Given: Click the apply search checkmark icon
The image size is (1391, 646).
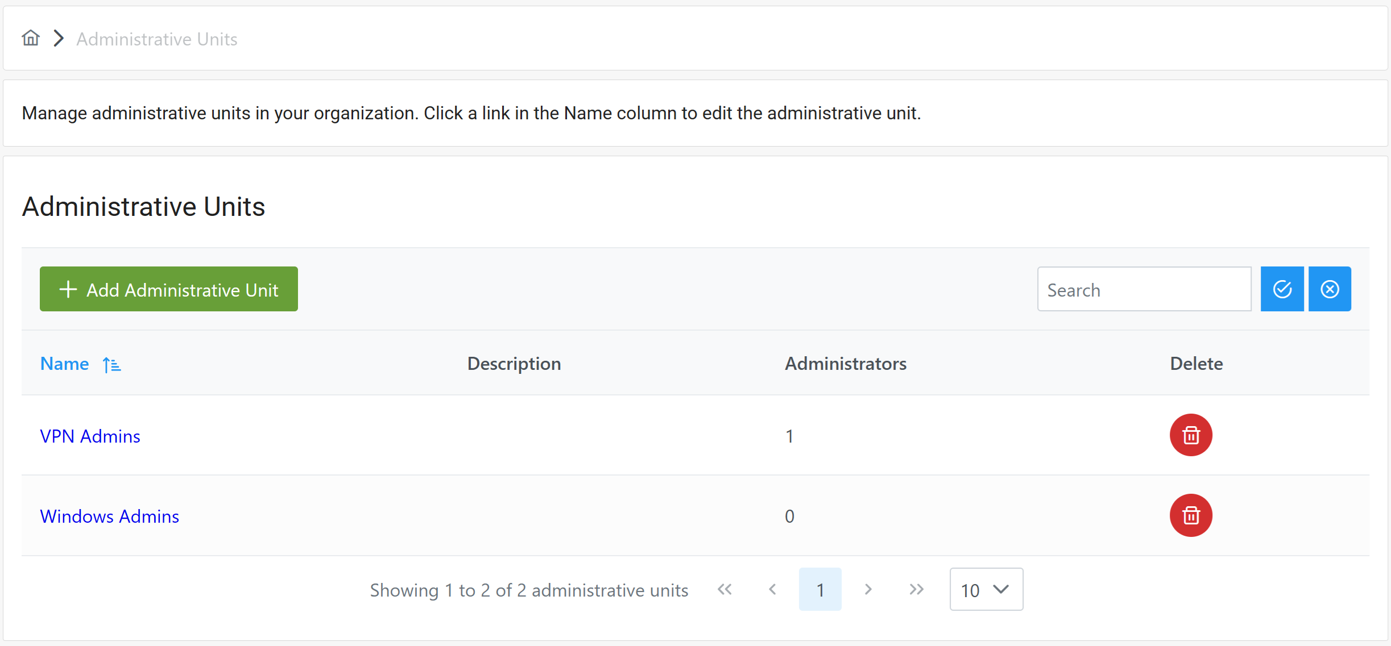Looking at the screenshot, I should click(x=1282, y=289).
